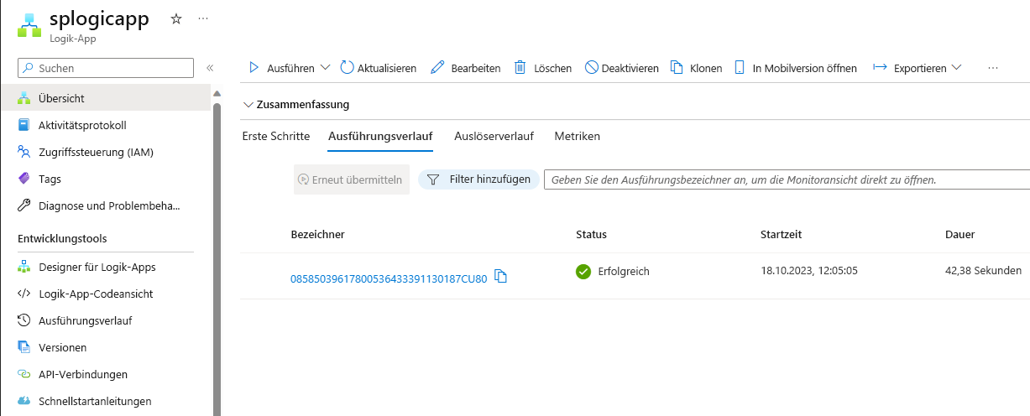The height and width of the screenshot is (416, 1030).
Task: Sort by Bezeichner column header
Action: click(317, 235)
